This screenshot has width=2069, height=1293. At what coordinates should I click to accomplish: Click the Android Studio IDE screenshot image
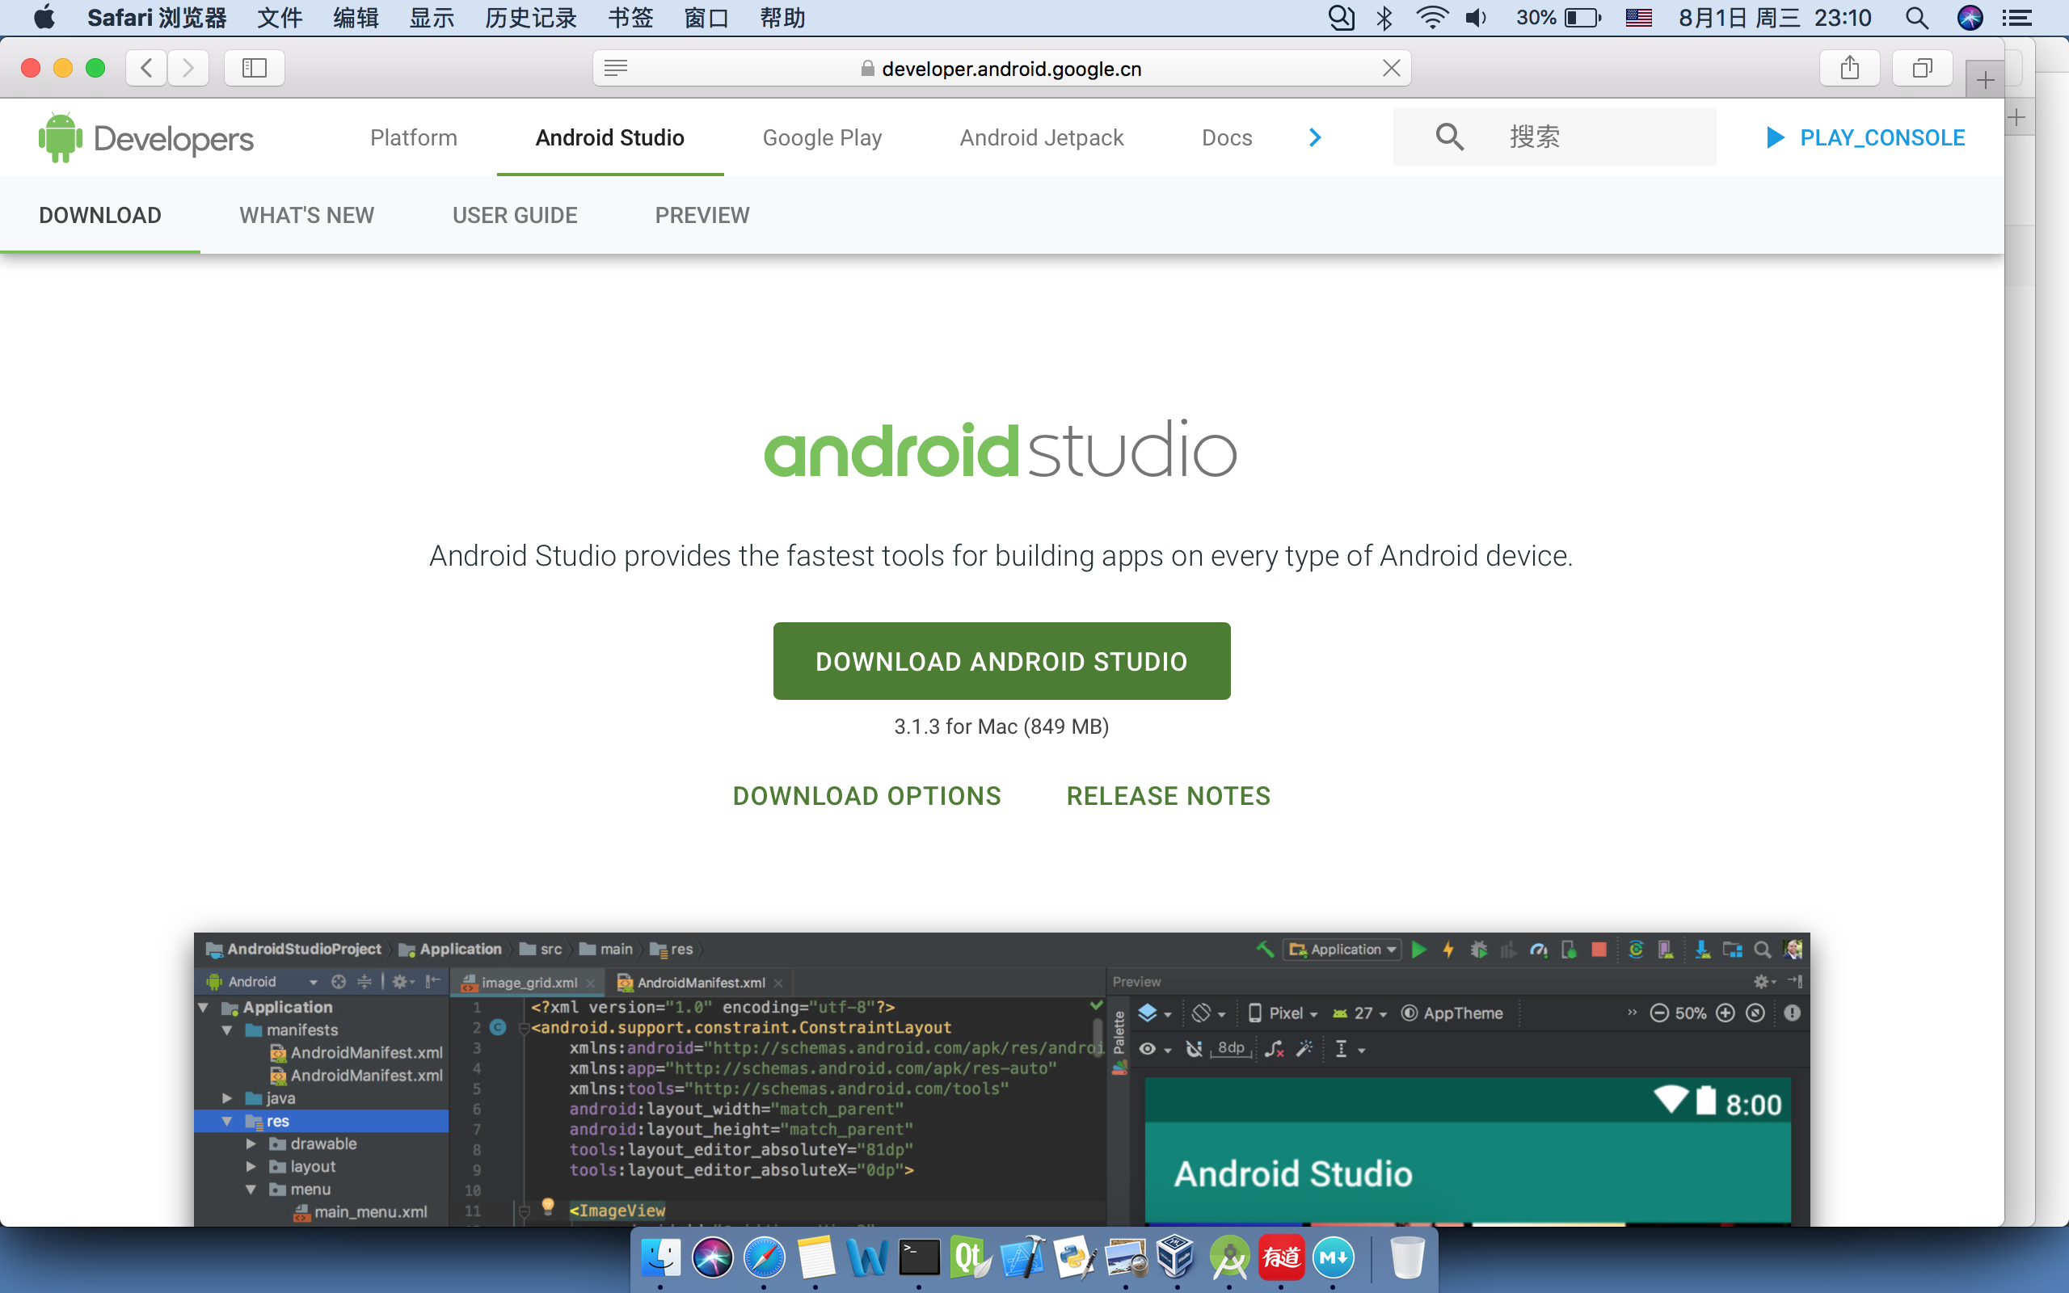(1001, 1079)
